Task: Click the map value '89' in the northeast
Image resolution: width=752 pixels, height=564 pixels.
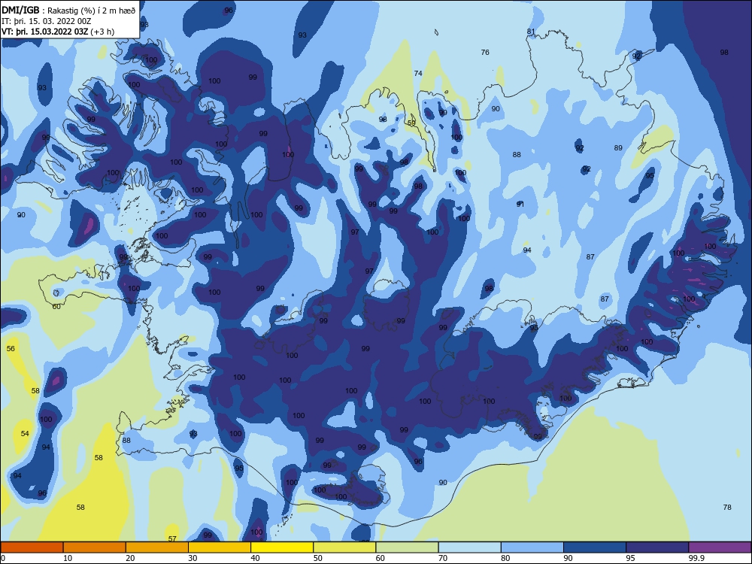Action: point(618,148)
